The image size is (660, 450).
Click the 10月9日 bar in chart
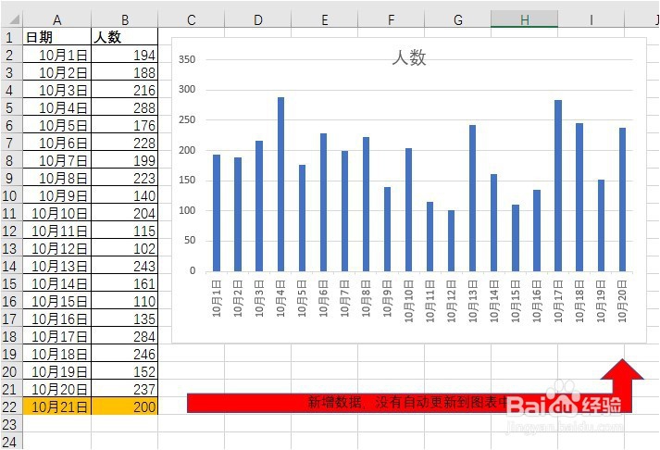(x=387, y=229)
